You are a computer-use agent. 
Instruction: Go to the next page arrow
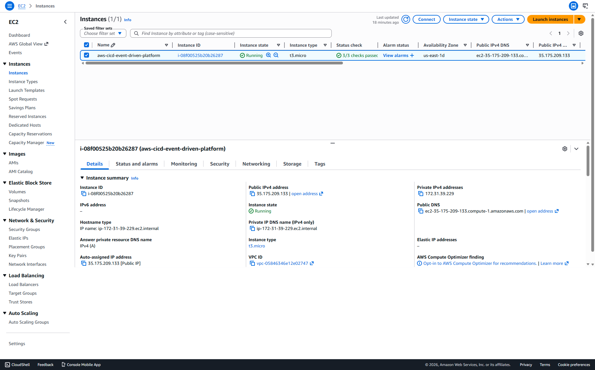pos(568,33)
